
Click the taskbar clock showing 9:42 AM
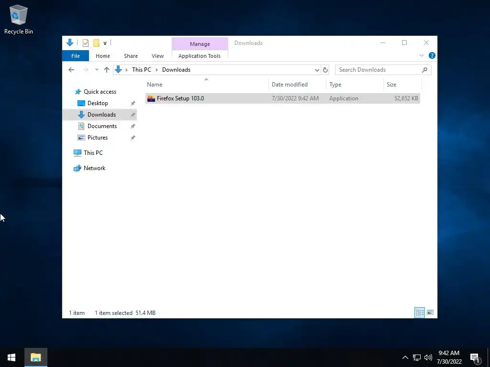pyautogui.click(x=449, y=357)
